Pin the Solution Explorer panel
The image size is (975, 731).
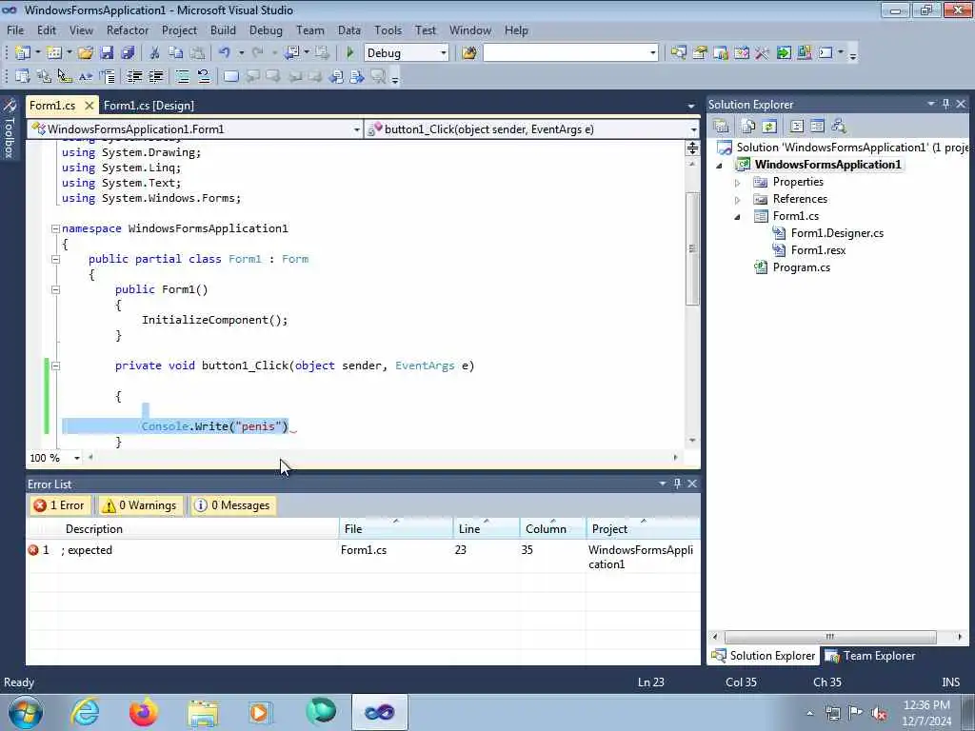click(945, 105)
